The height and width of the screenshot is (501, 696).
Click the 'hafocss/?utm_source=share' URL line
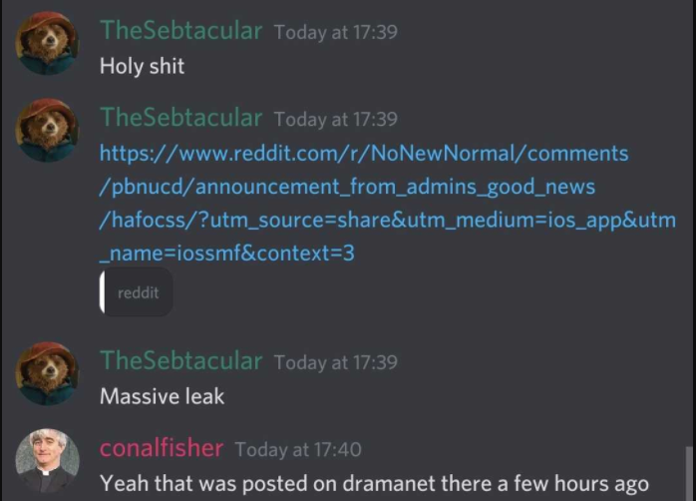coord(388,220)
